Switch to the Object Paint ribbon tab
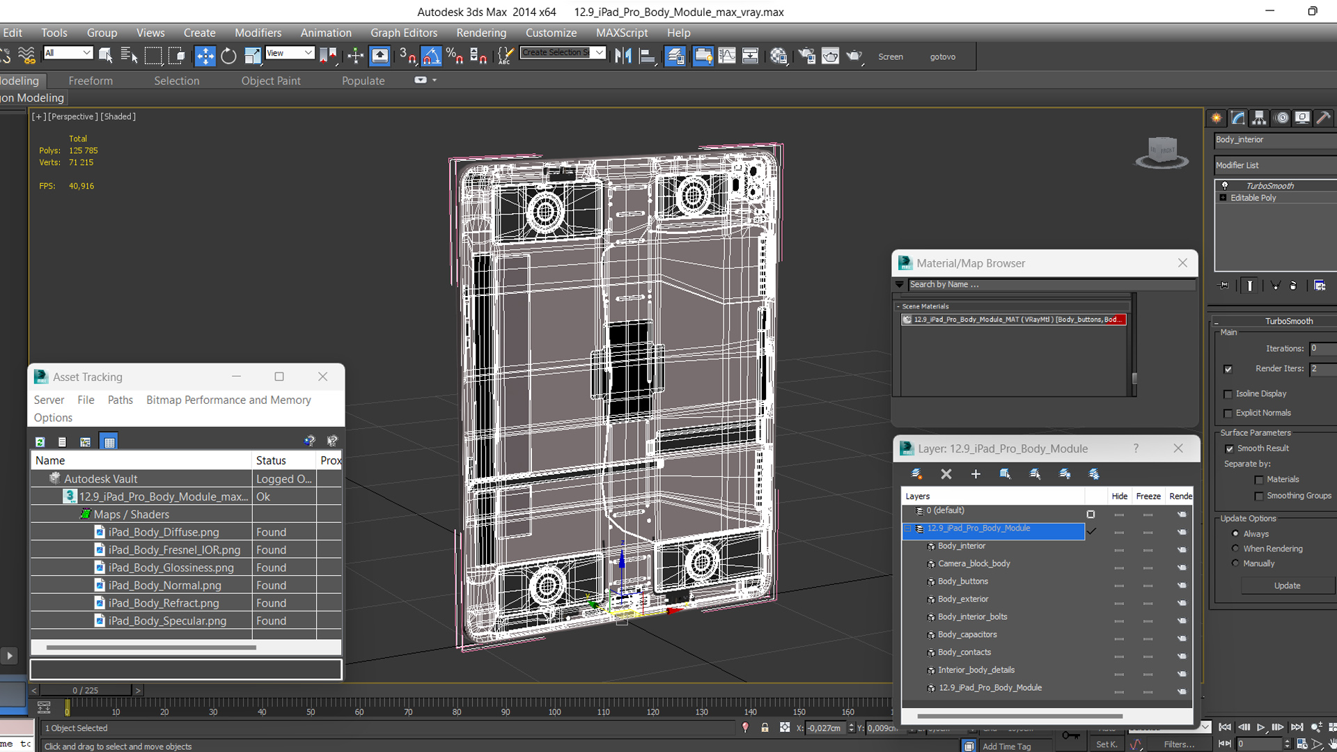This screenshot has height=752, width=1337. (x=271, y=81)
